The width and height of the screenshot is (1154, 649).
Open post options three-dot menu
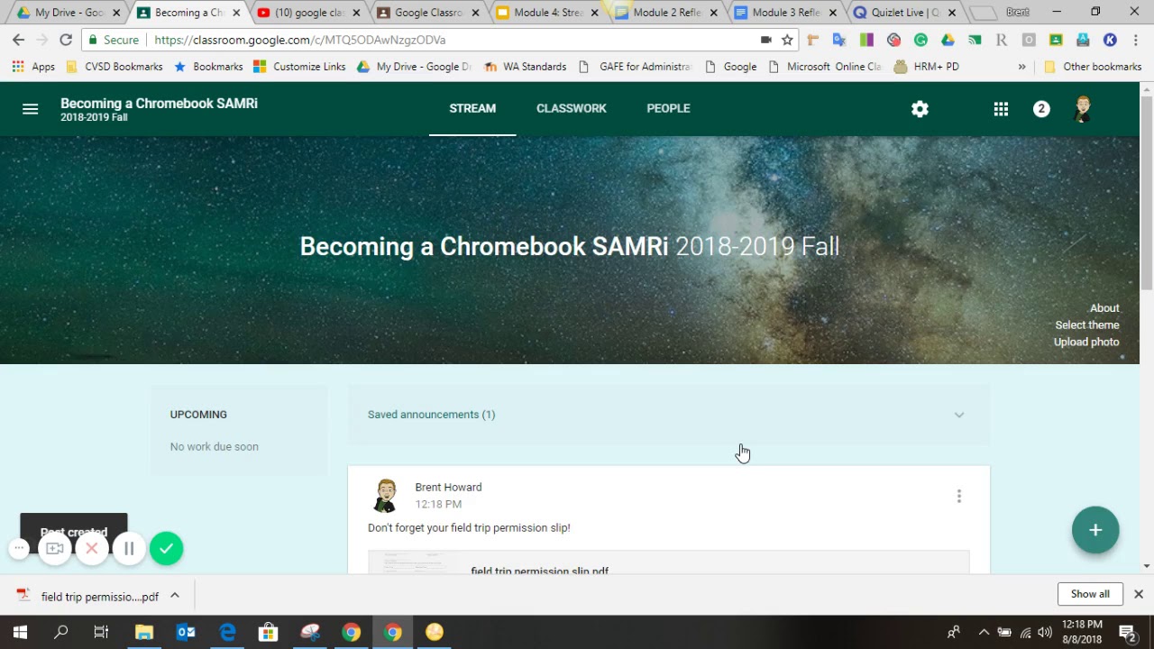959,496
